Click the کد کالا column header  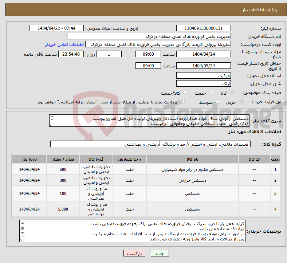coord(254,159)
